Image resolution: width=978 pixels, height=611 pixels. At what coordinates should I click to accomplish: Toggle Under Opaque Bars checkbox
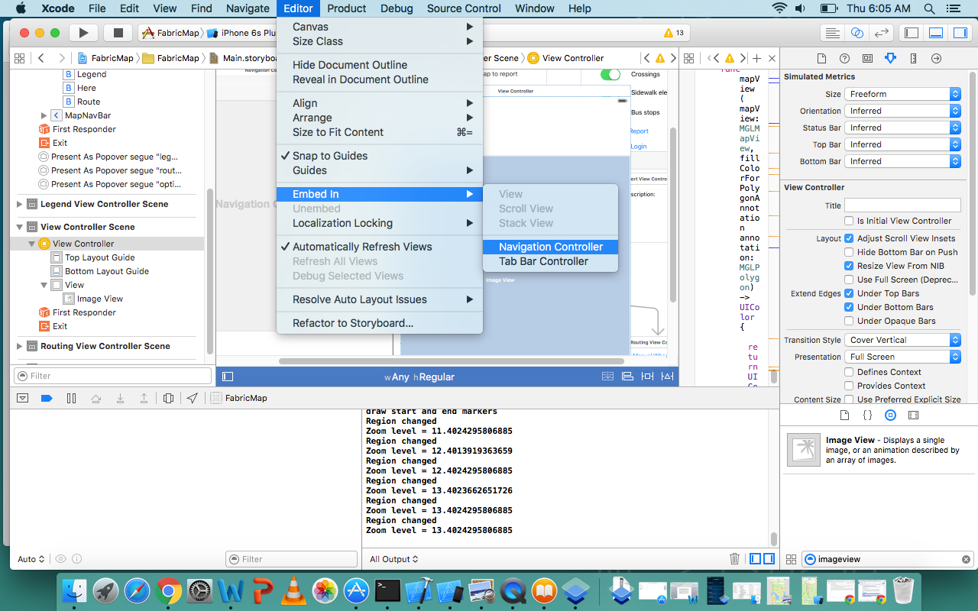tap(849, 321)
